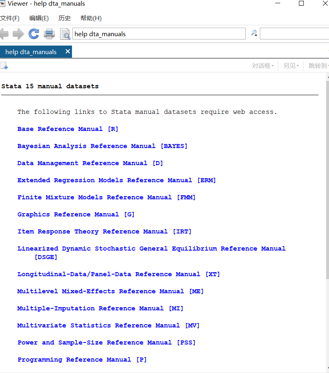Open Data Management Reference Manual [D]
This screenshot has height=373, width=329.
pos(90,163)
